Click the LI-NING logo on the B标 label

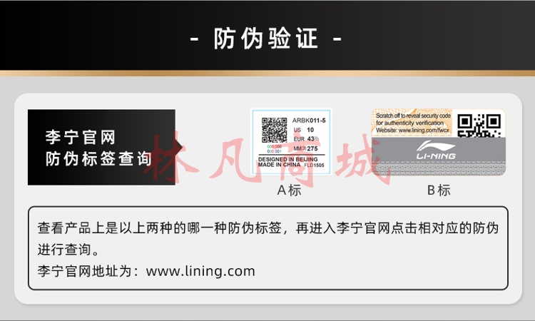pyautogui.click(x=436, y=151)
